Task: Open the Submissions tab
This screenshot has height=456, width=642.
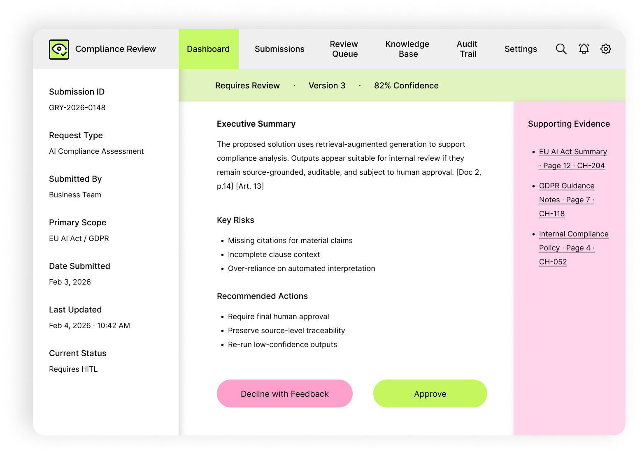Action: tap(279, 49)
